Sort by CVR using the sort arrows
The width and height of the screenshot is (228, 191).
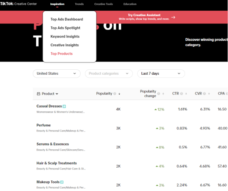(209, 94)
